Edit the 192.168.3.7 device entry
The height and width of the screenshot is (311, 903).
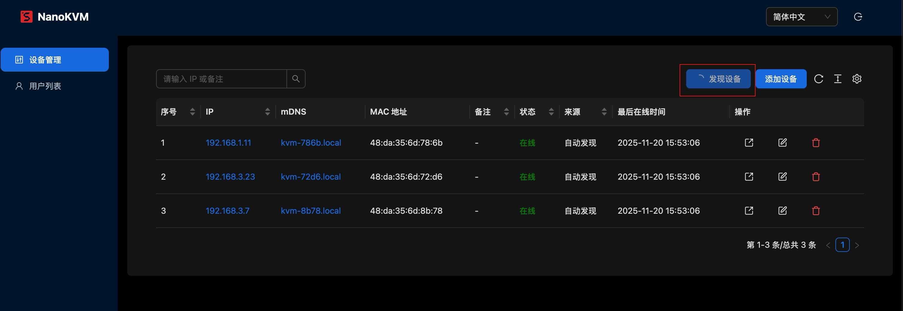coord(783,211)
